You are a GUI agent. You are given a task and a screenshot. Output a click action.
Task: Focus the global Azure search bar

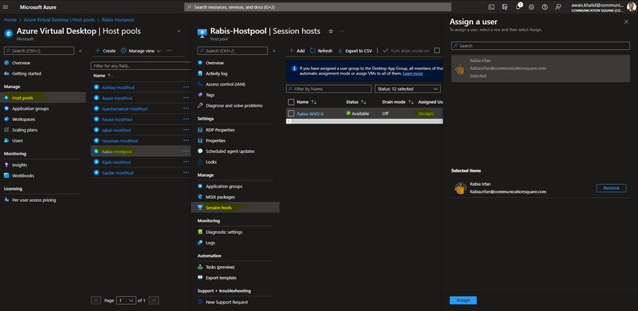[318, 7]
